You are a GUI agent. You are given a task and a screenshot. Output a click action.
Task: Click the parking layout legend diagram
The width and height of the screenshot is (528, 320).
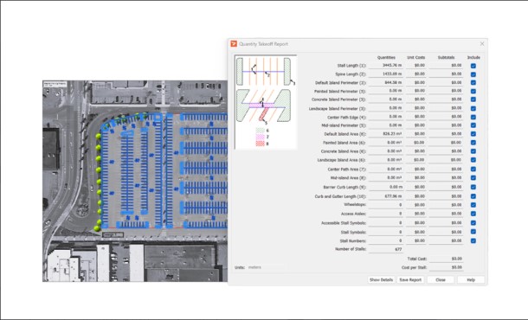pyautogui.click(x=266, y=102)
